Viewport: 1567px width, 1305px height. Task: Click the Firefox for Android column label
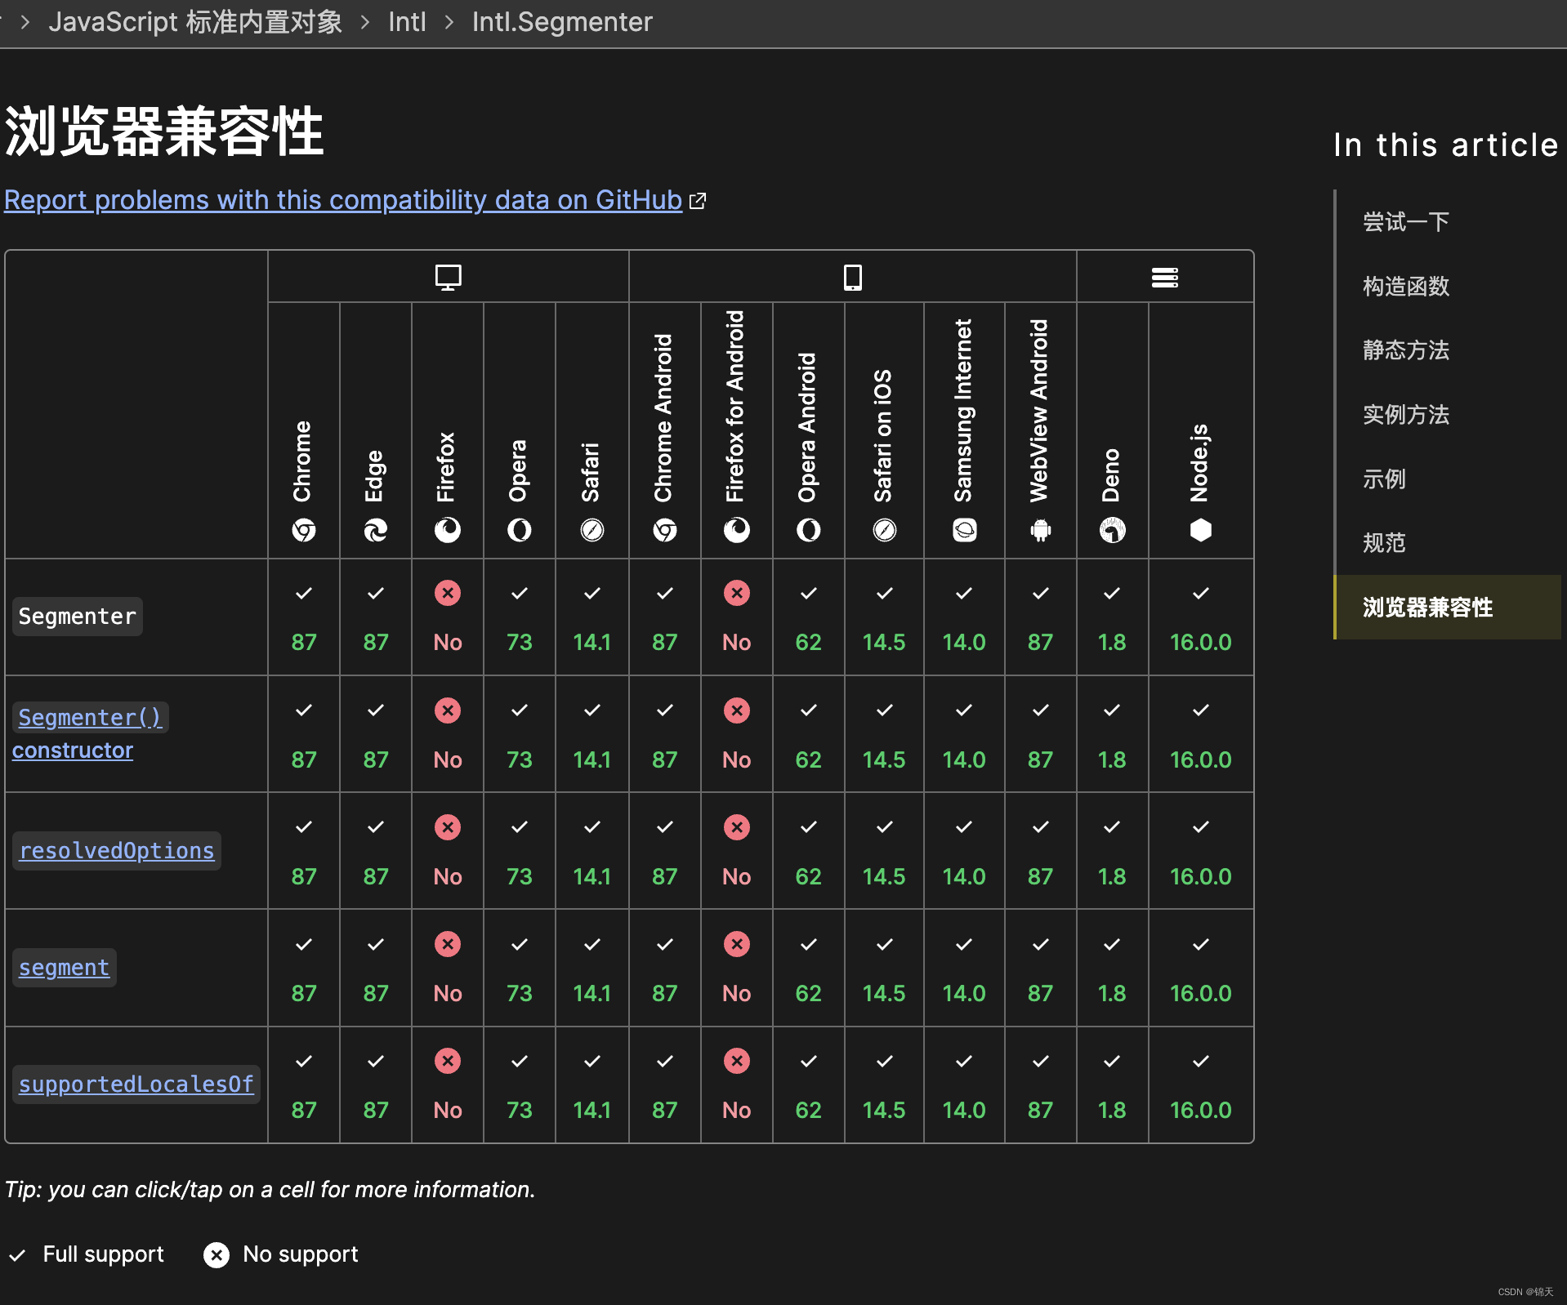click(x=735, y=406)
